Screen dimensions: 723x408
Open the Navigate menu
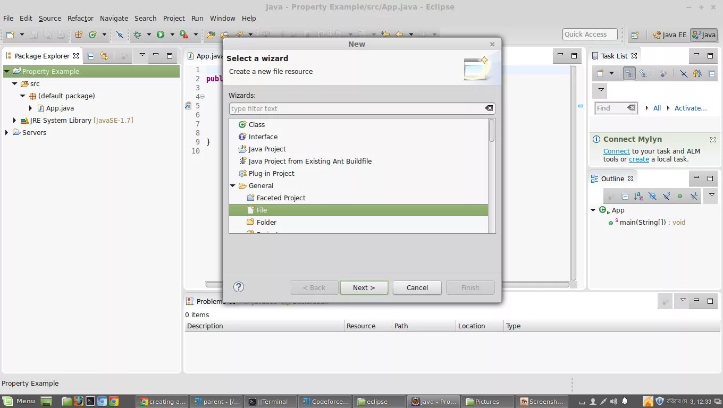click(x=114, y=18)
